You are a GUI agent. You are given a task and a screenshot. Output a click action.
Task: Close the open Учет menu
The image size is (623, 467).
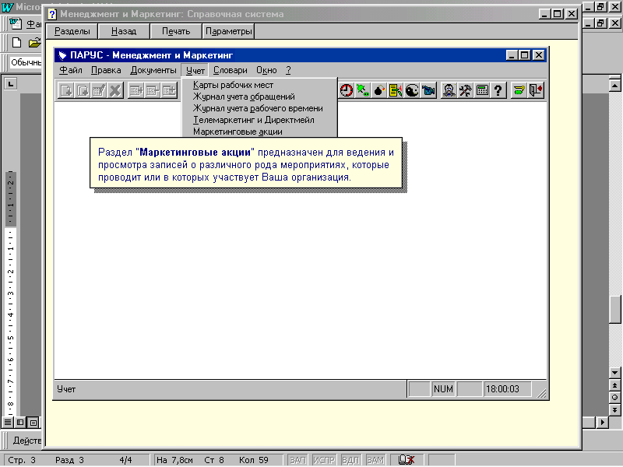point(195,70)
